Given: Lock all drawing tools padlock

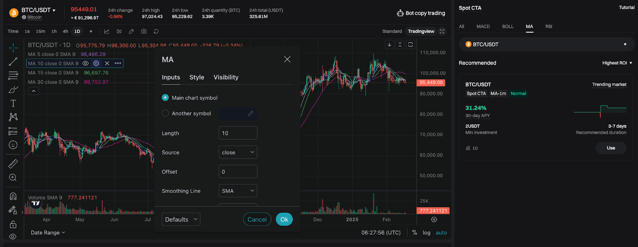Looking at the screenshot, I should (x=13, y=224).
